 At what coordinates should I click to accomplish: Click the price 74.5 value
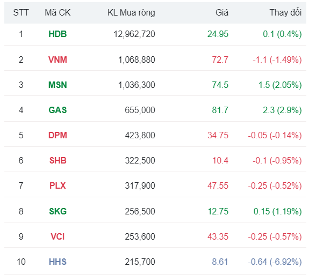click(x=220, y=85)
